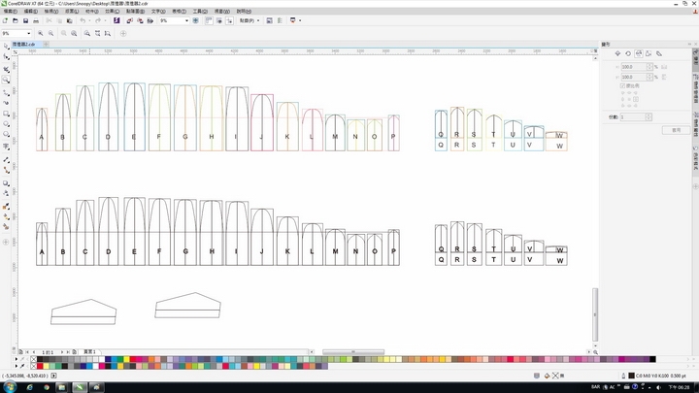Viewport: 699px width, 393px height.
Task: Pick the yellow swatch in upper palette
Action: [126, 359]
